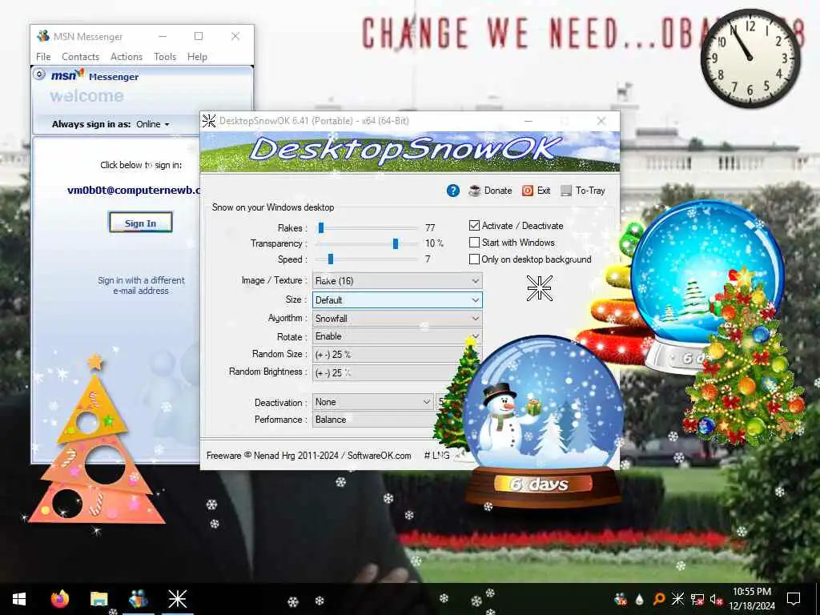The image size is (820, 615).
Task: Click the muted volume tray icon
Action: pos(715,599)
